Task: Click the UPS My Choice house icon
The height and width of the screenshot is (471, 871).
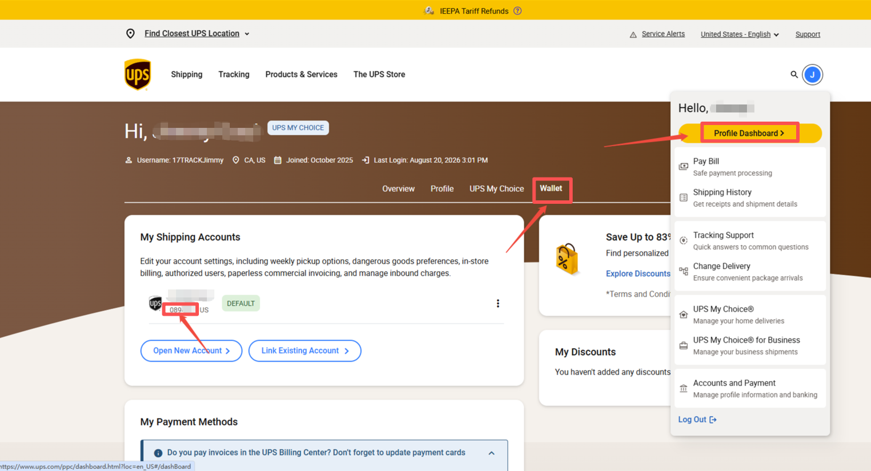Action: [x=684, y=315]
